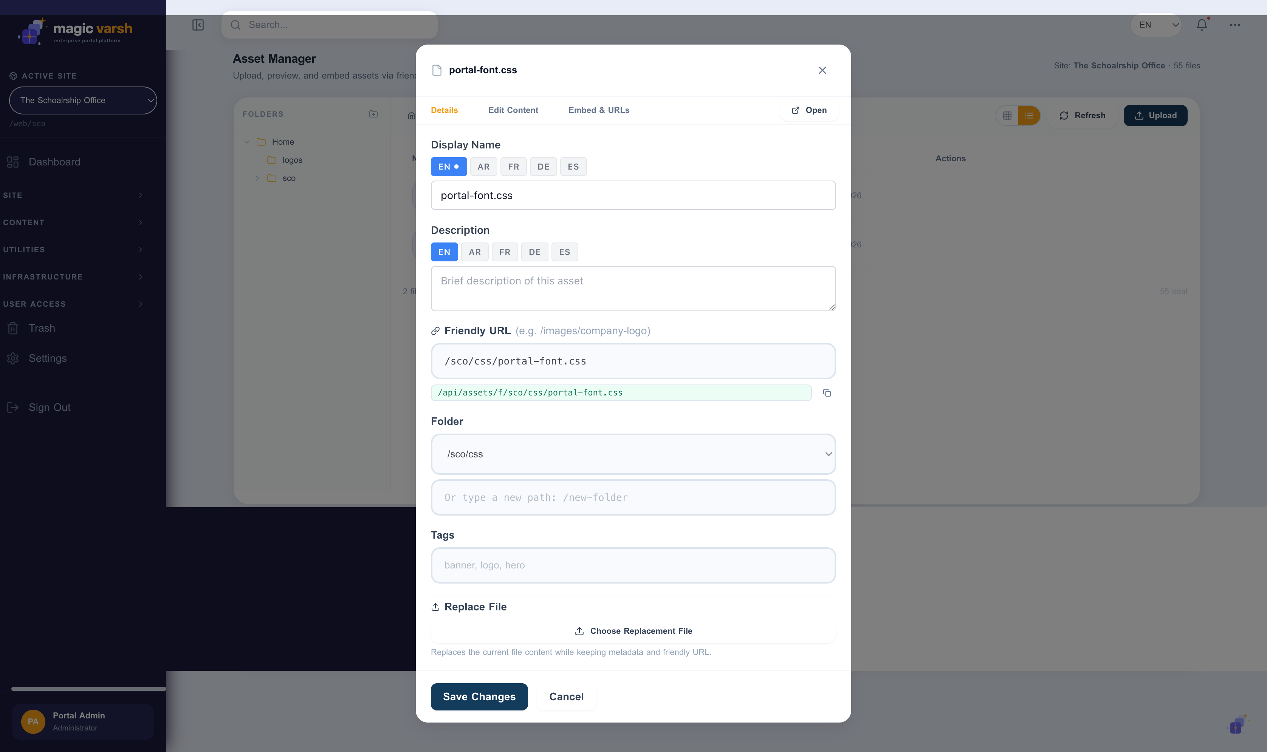Select ES language for Display Name

pos(573,167)
